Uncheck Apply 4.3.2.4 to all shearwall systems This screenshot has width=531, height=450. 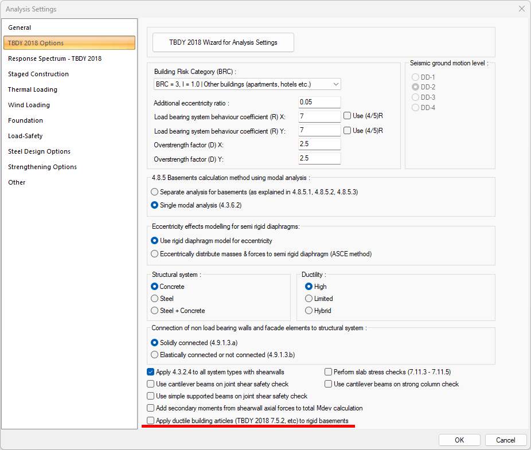pos(151,372)
